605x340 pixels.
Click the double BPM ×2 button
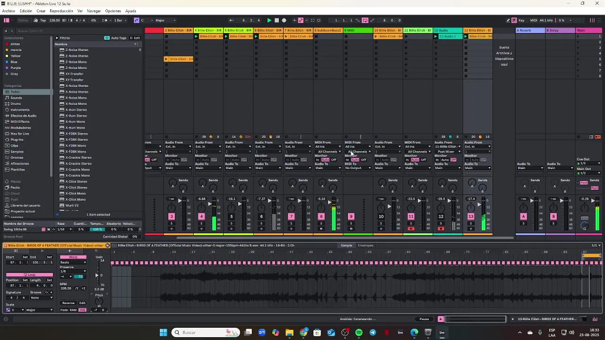[x=84, y=289]
